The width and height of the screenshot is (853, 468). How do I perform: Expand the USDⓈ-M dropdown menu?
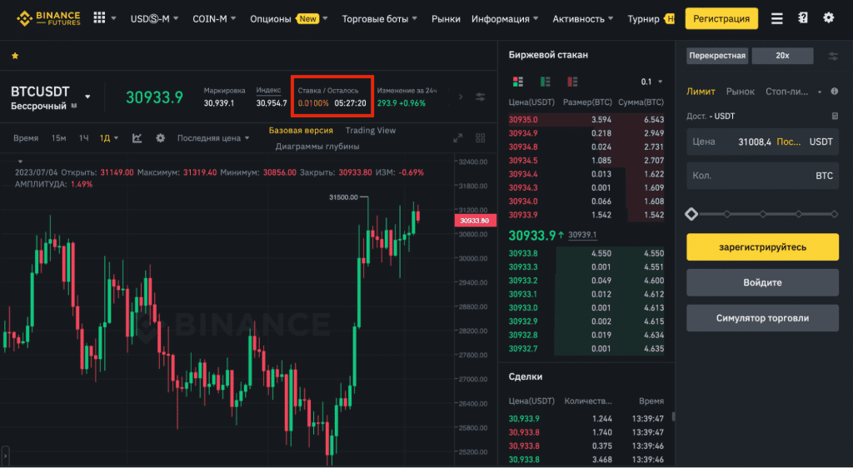pyautogui.click(x=154, y=18)
